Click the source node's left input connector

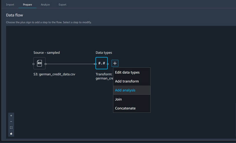pyautogui.click(x=33, y=64)
